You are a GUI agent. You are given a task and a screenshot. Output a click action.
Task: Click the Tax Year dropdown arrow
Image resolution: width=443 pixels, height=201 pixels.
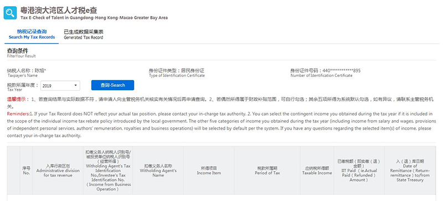point(75,86)
